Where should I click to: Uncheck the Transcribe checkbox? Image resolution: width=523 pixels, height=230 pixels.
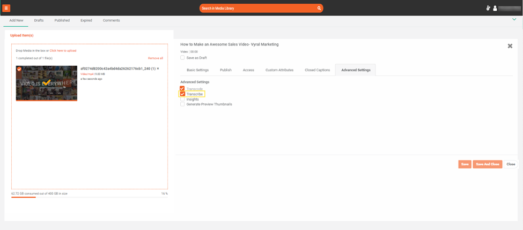pyautogui.click(x=183, y=94)
